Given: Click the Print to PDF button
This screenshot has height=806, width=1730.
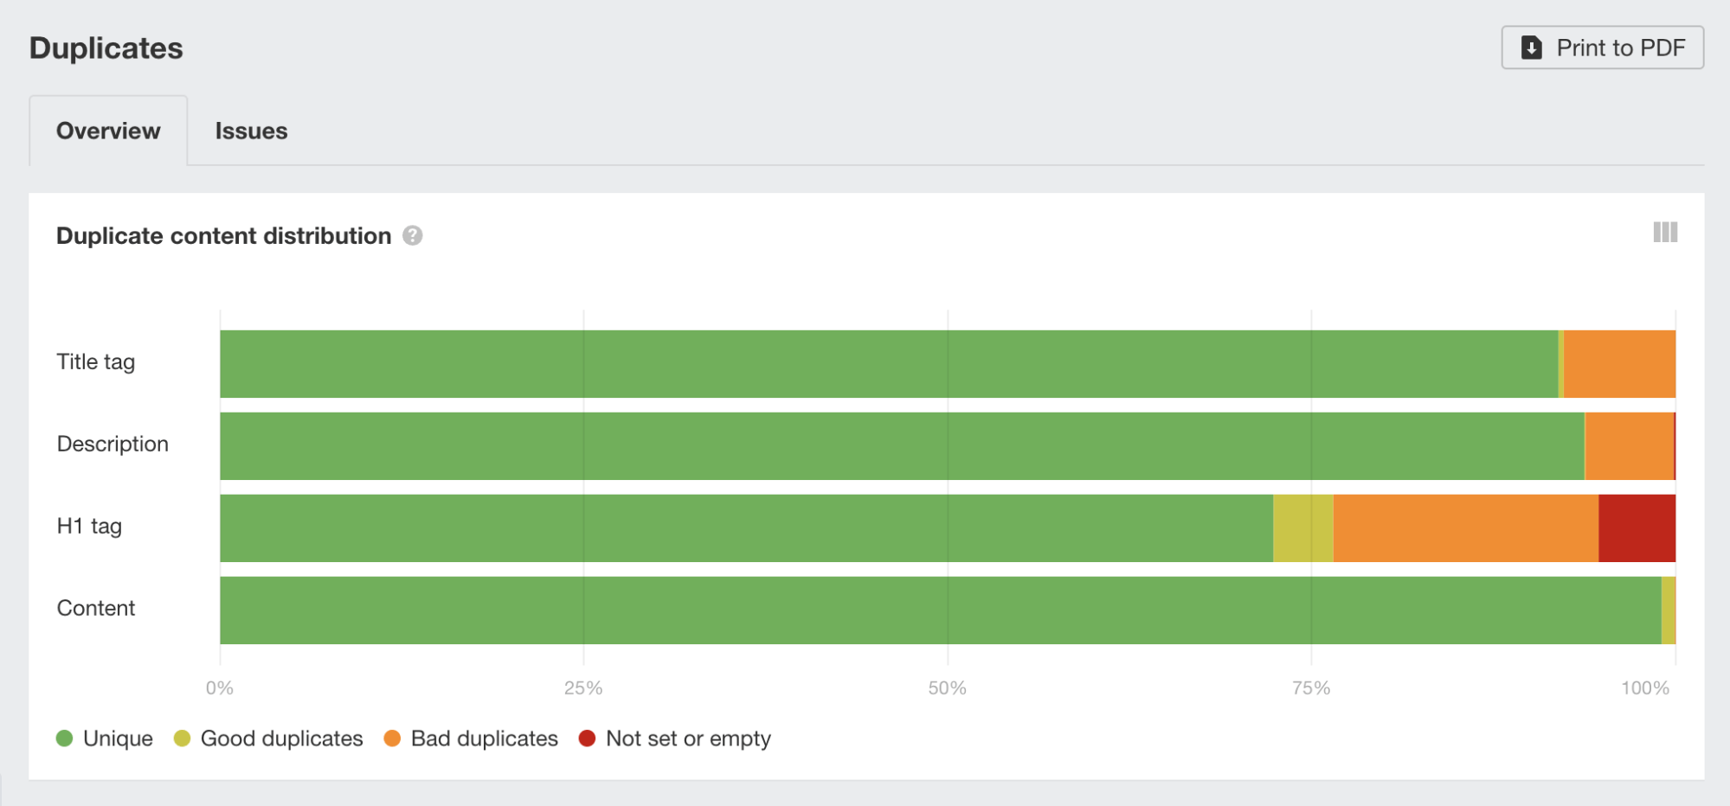Looking at the screenshot, I should (1601, 48).
